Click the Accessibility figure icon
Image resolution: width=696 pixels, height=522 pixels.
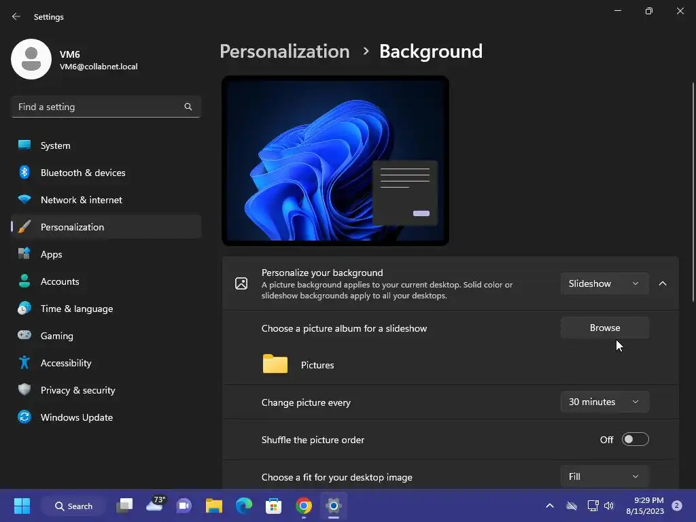(x=24, y=363)
